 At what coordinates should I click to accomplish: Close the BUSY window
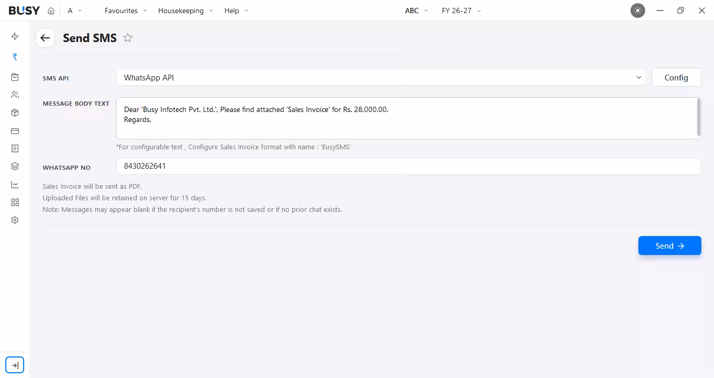click(x=702, y=11)
